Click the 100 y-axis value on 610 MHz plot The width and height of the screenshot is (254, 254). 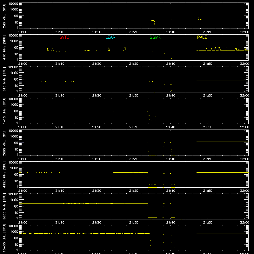point(15,79)
